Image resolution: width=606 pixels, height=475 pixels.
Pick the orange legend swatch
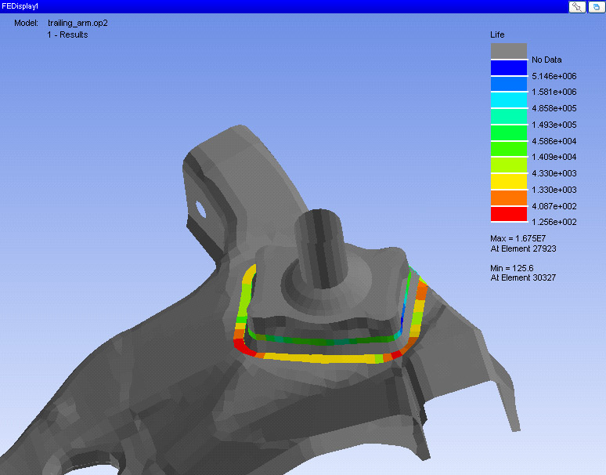pos(509,198)
